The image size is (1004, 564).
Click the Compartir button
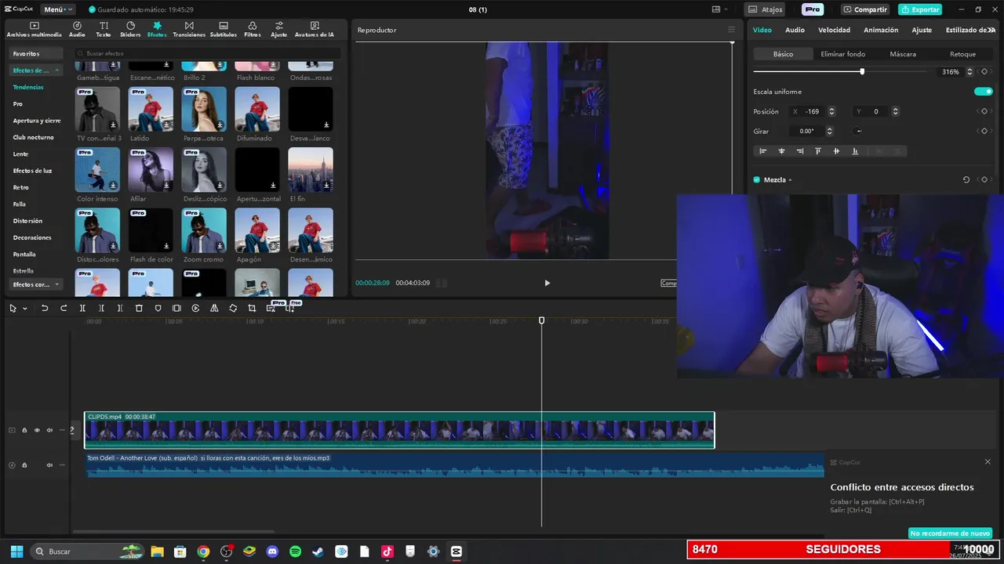865,9
